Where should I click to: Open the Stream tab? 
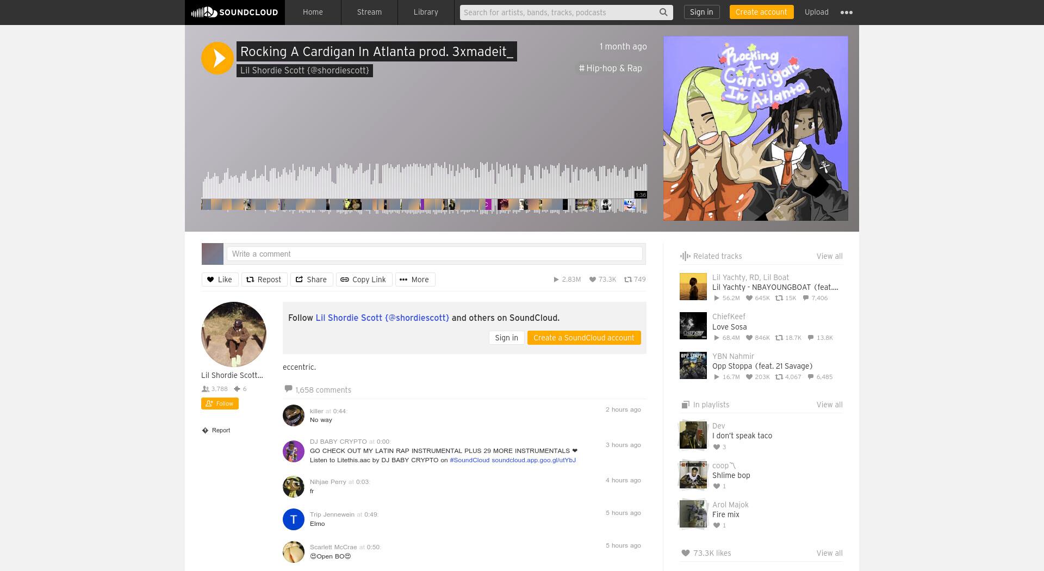[369, 12]
